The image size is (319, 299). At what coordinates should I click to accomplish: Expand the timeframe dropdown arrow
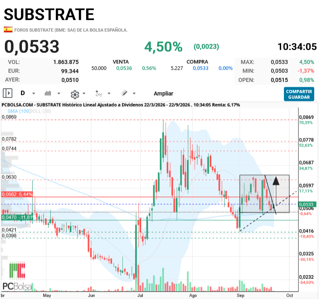point(34,93)
